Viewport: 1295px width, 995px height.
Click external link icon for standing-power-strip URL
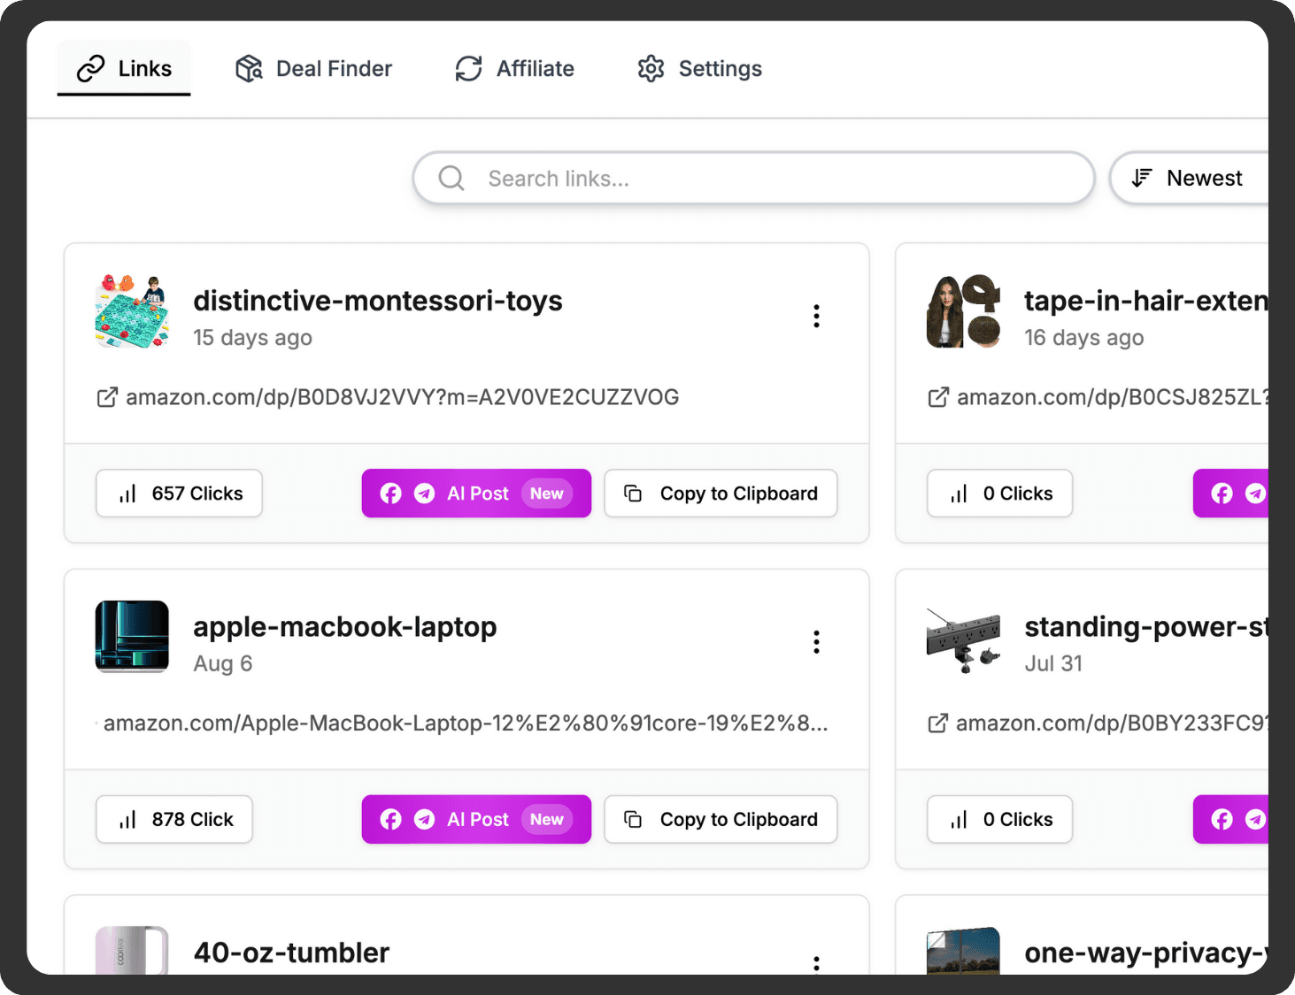pos(937,723)
